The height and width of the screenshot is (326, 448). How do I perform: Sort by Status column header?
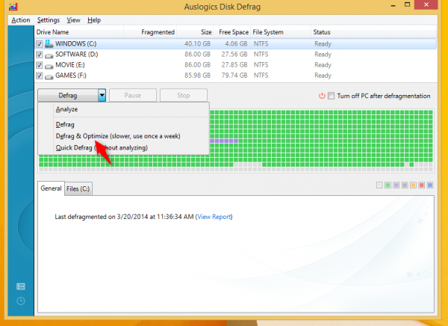(374, 32)
